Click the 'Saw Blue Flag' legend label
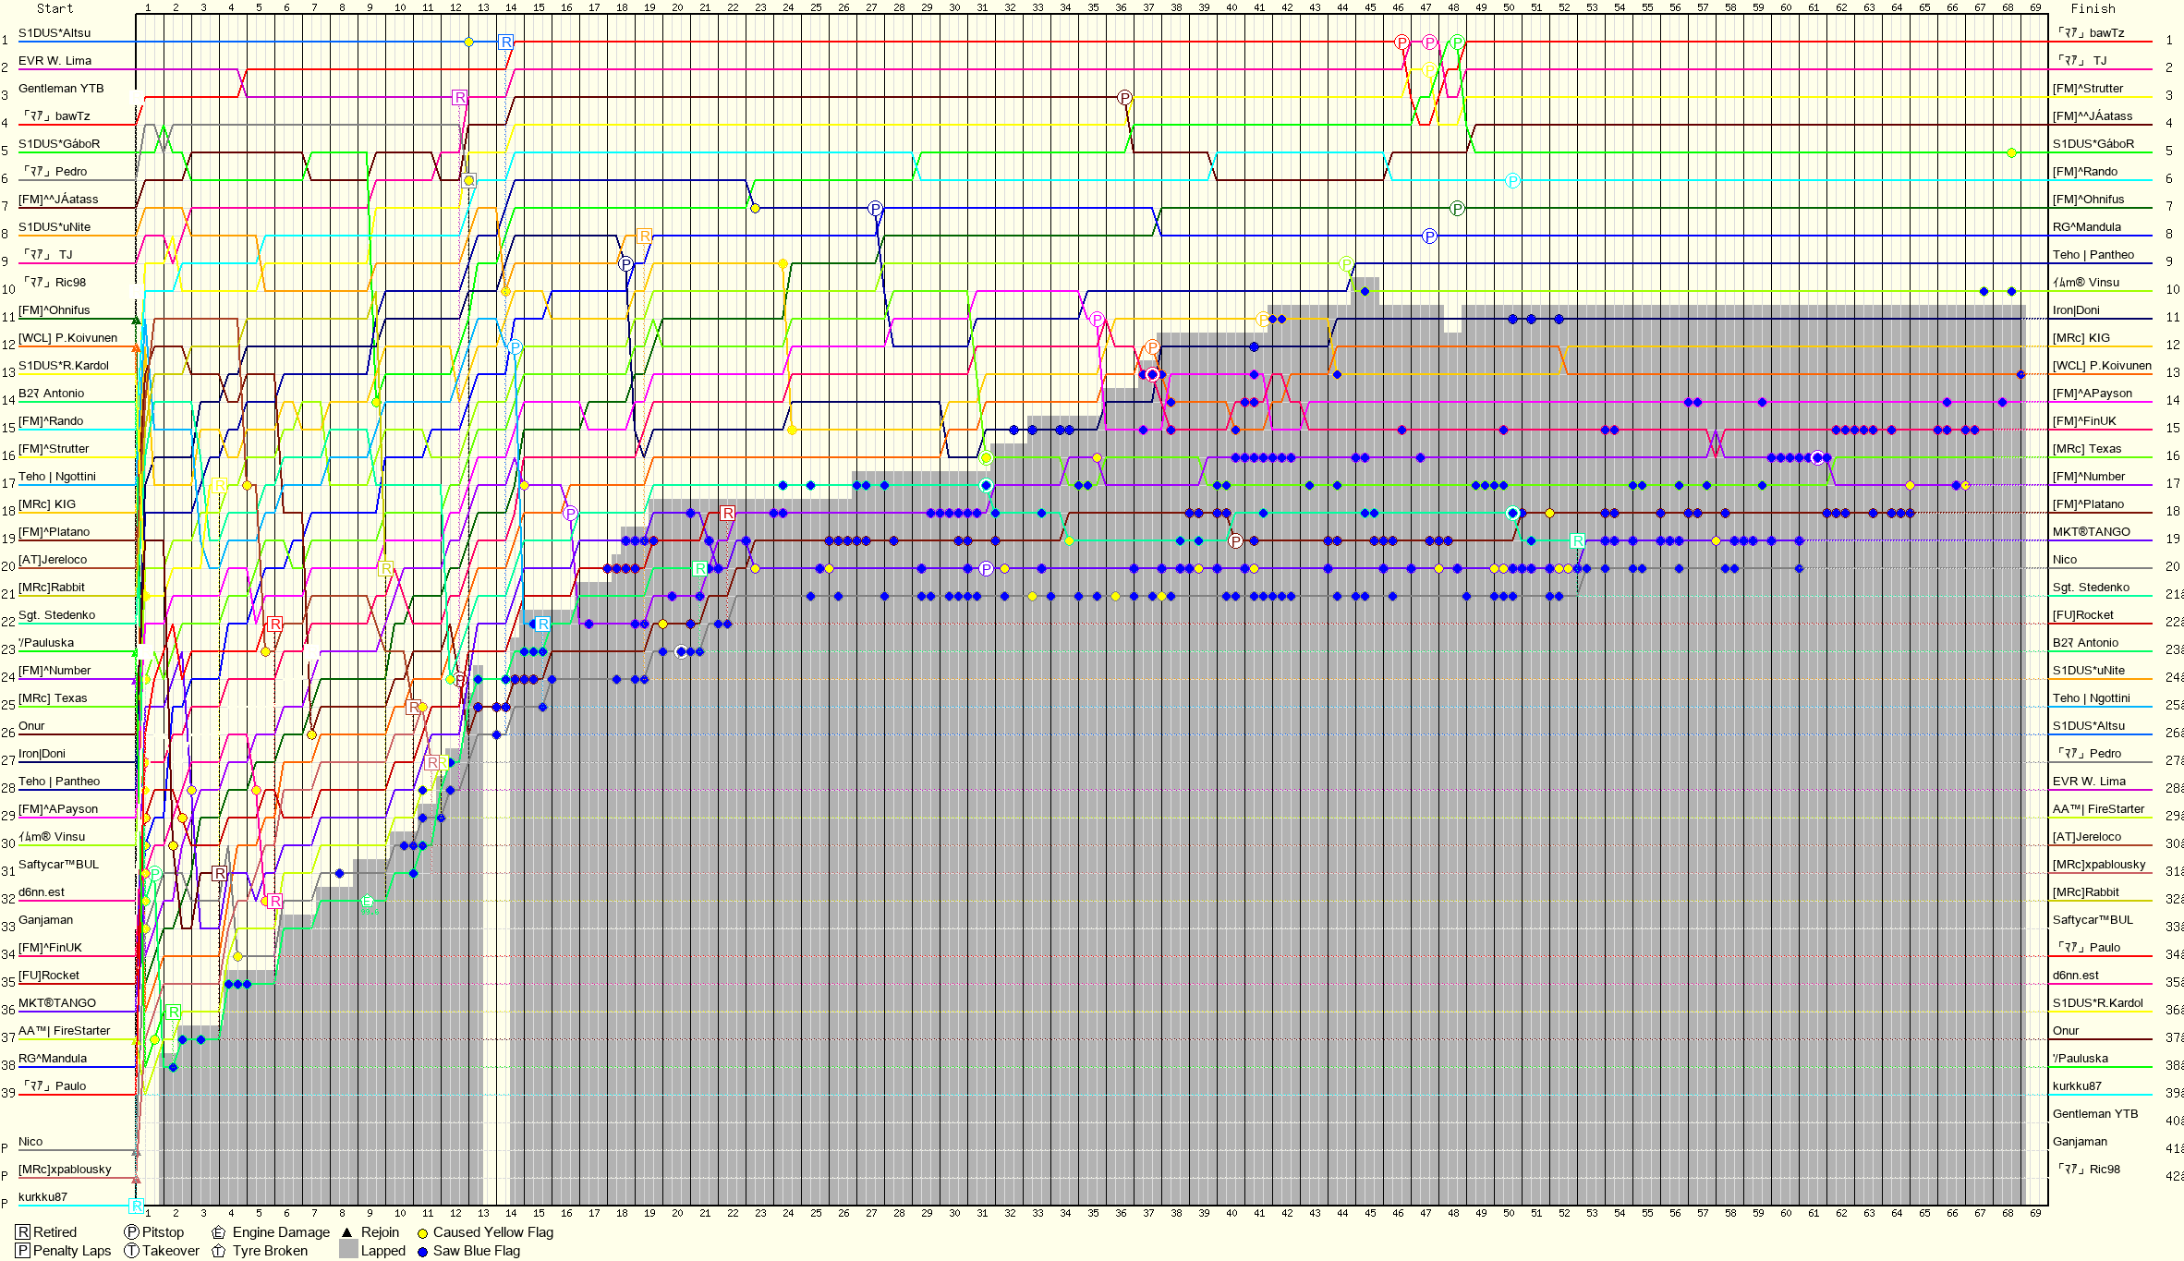 (x=477, y=1250)
